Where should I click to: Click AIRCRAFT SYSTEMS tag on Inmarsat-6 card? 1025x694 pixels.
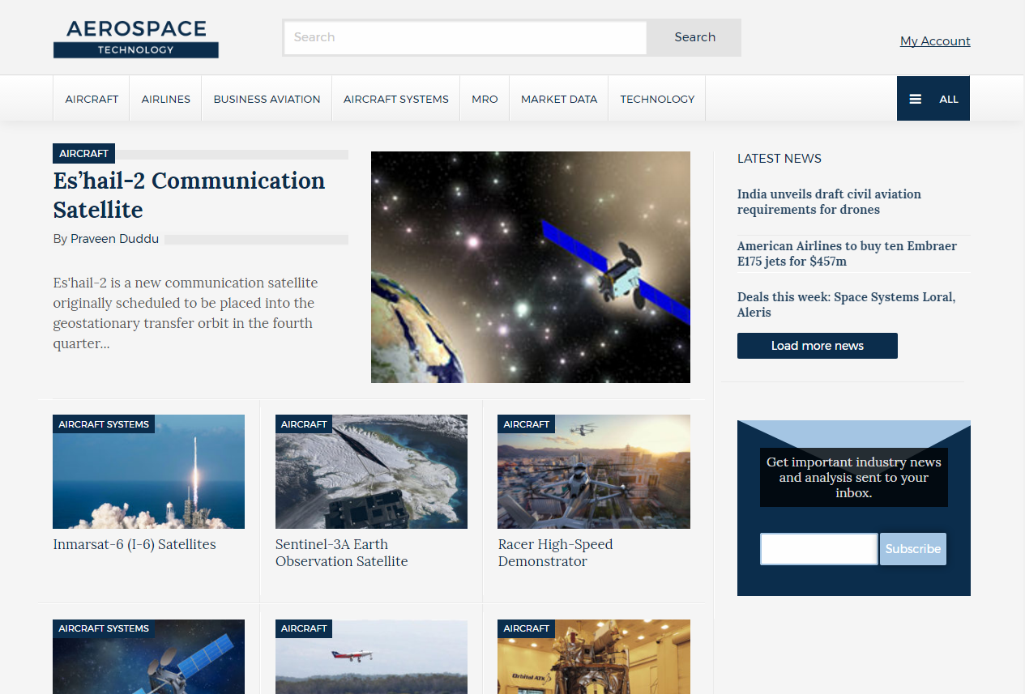pyautogui.click(x=104, y=424)
